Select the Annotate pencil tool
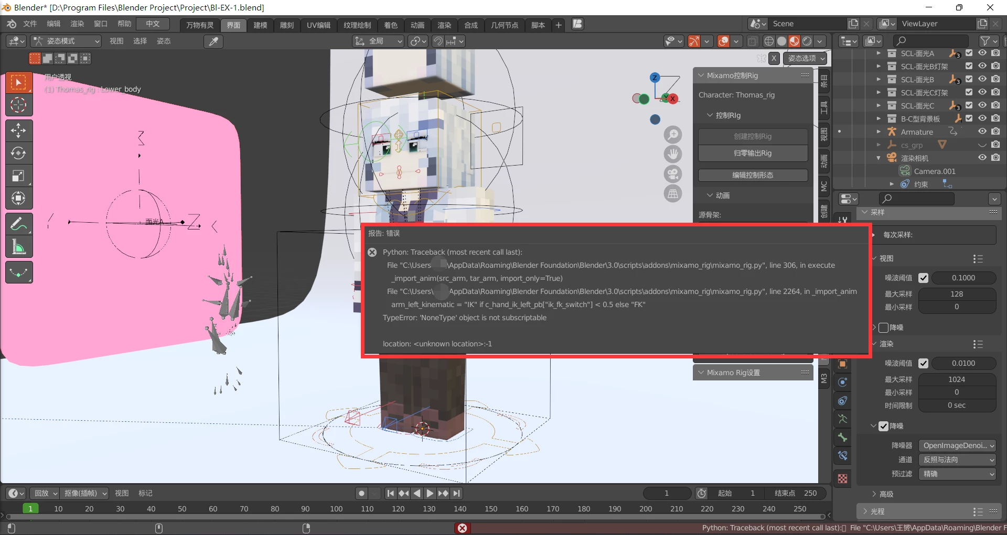The image size is (1007, 535). 19,224
